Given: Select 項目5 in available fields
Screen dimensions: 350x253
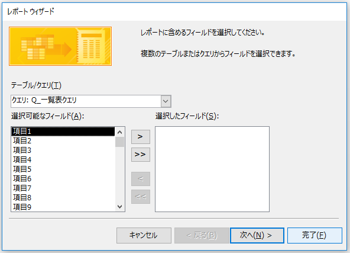Looking at the screenshot, I should 63,169.
